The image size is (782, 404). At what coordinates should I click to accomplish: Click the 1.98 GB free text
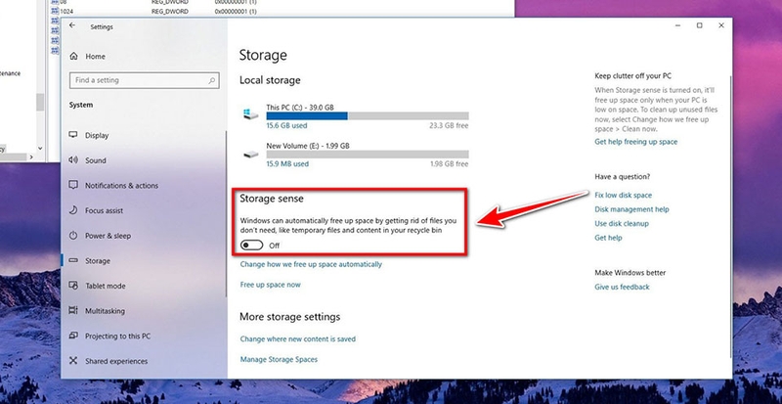(449, 163)
